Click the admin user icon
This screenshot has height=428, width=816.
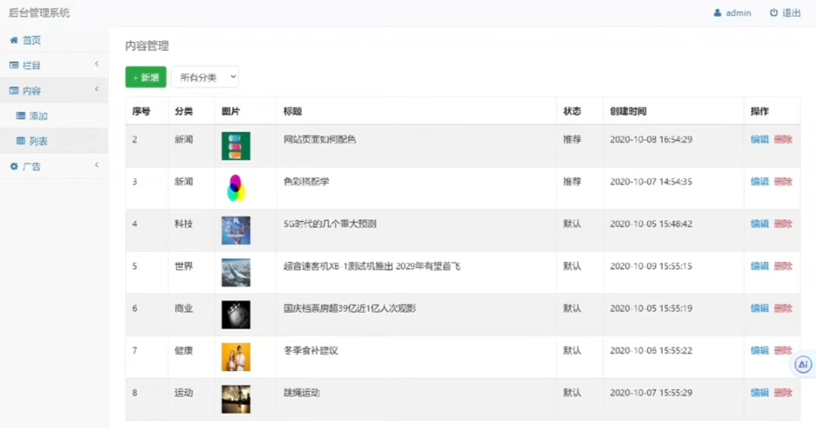click(718, 13)
